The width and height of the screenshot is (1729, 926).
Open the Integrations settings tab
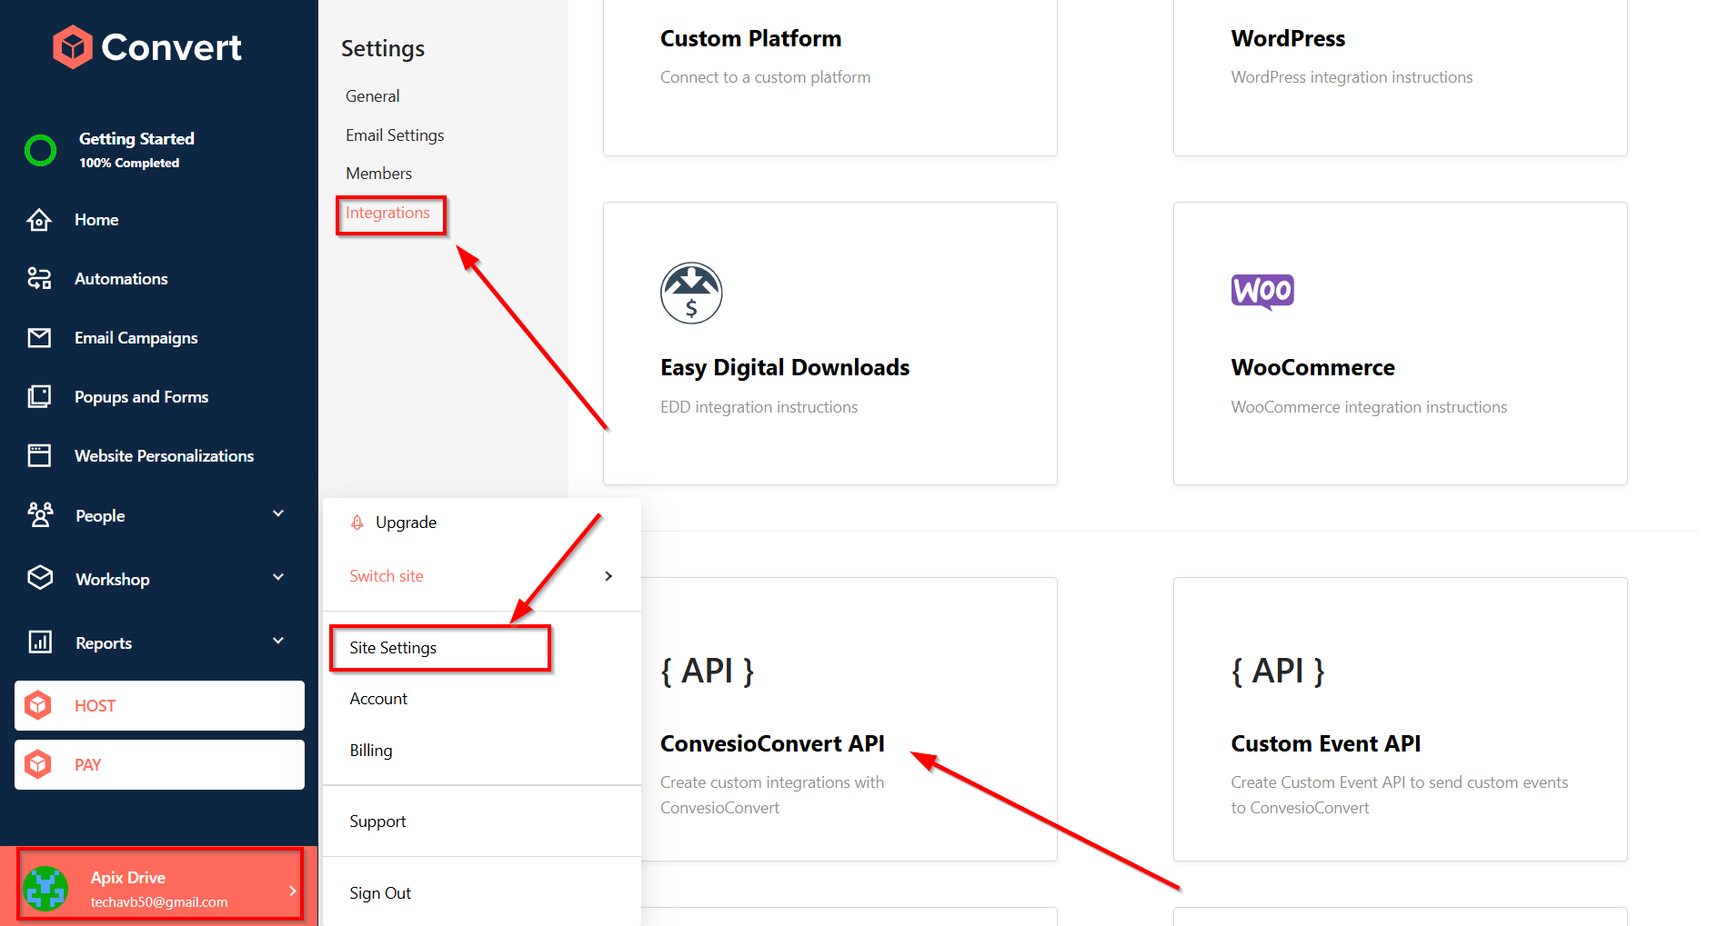coord(387,213)
